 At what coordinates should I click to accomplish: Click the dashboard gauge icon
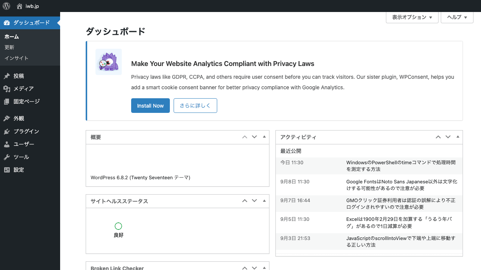(x=7, y=23)
